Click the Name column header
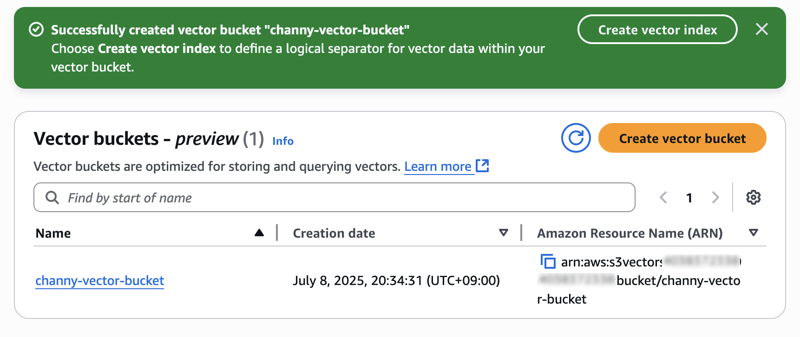Image resolution: width=800 pixels, height=337 pixels. click(x=53, y=233)
